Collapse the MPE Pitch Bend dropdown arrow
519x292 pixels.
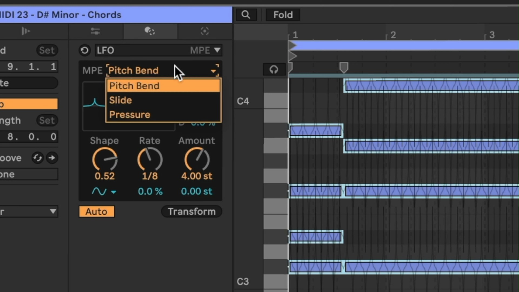[x=214, y=71]
